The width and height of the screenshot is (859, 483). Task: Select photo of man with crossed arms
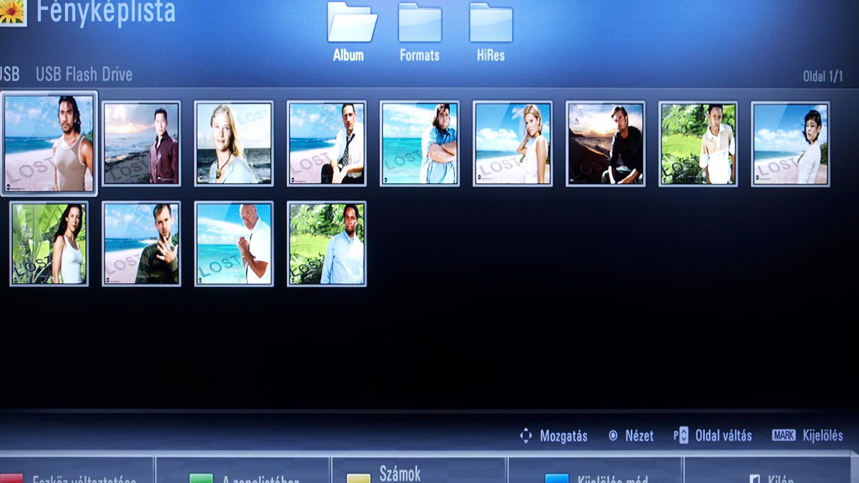pos(419,143)
